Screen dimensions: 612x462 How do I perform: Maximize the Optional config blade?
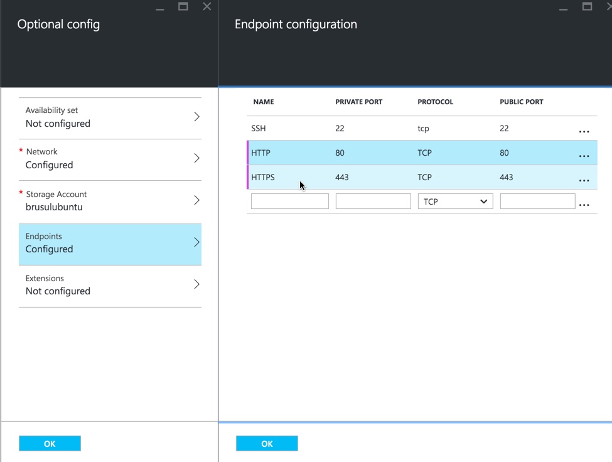[x=183, y=7]
